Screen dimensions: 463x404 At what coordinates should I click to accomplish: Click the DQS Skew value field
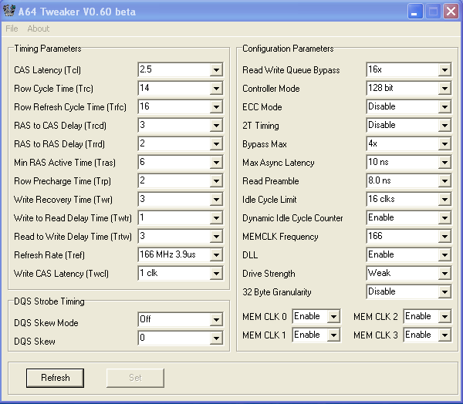tap(174, 338)
